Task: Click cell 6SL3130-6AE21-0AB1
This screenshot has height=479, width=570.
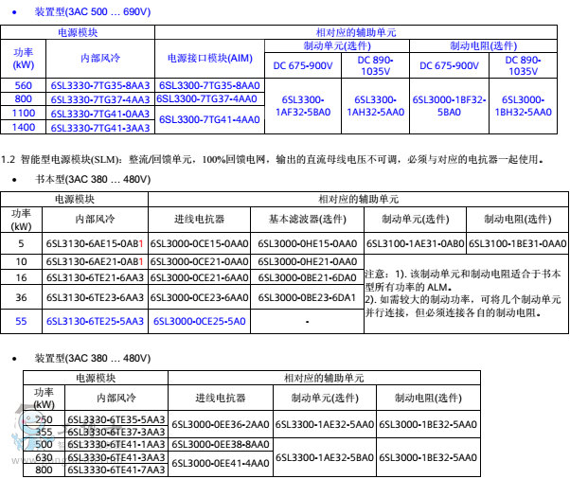Action: pos(95,261)
